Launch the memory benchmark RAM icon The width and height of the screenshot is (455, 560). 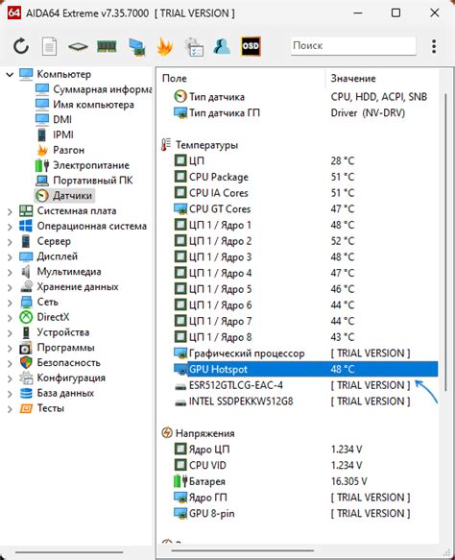click(108, 46)
